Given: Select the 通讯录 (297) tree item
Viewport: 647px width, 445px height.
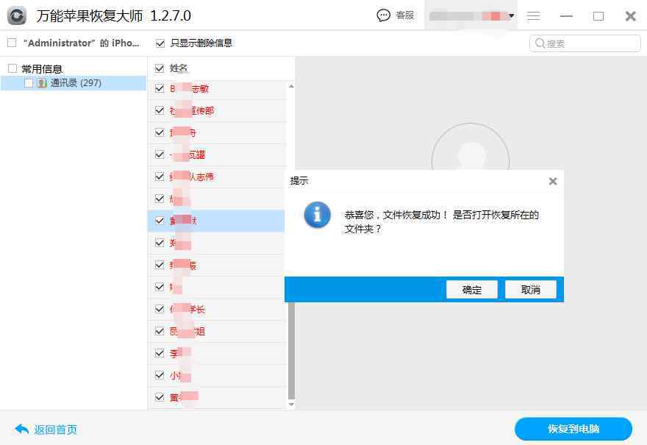Looking at the screenshot, I should click(x=74, y=83).
